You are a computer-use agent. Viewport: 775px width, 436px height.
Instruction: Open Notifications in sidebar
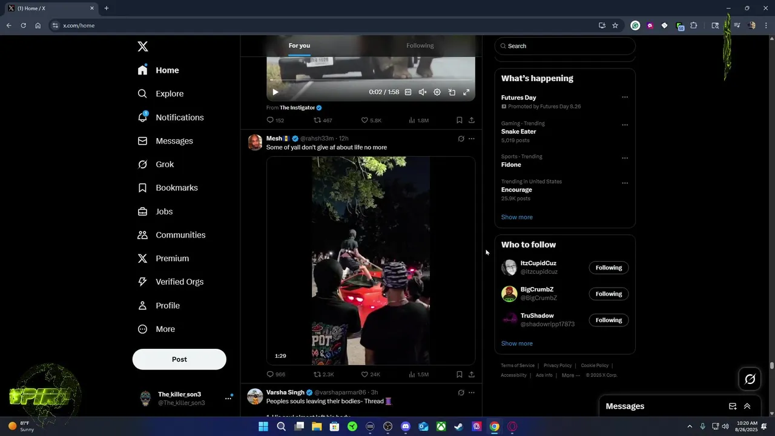point(171,117)
